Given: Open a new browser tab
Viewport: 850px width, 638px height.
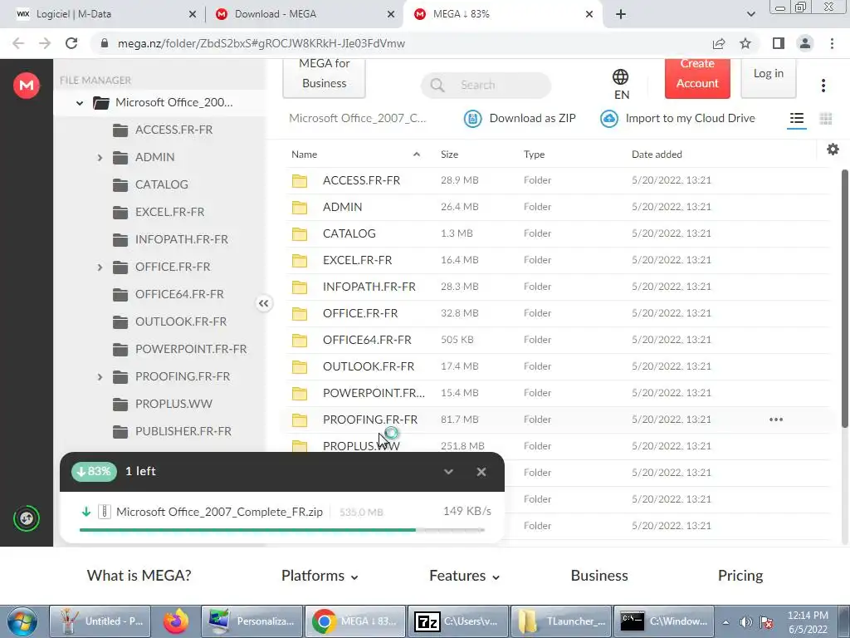Looking at the screenshot, I should pyautogui.click(x=621, y=14).
